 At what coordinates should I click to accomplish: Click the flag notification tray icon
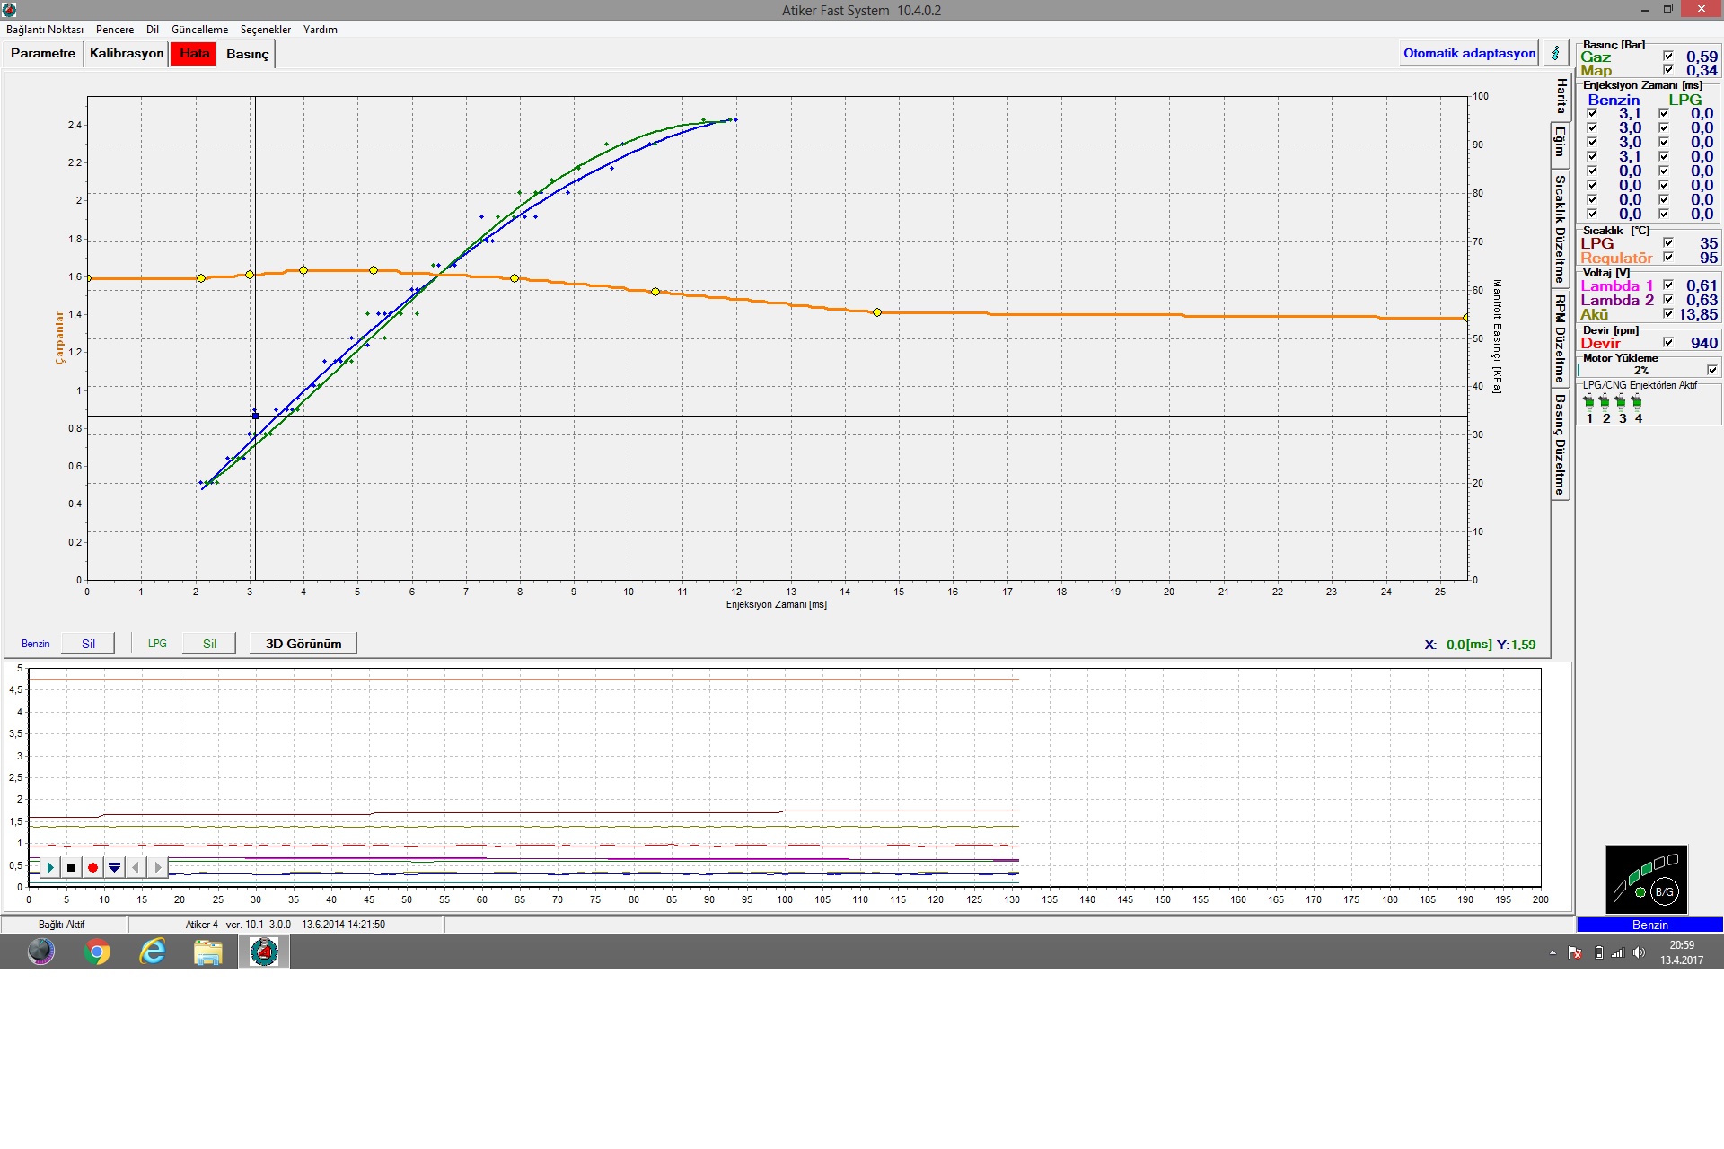click(x=1575, y=952)
